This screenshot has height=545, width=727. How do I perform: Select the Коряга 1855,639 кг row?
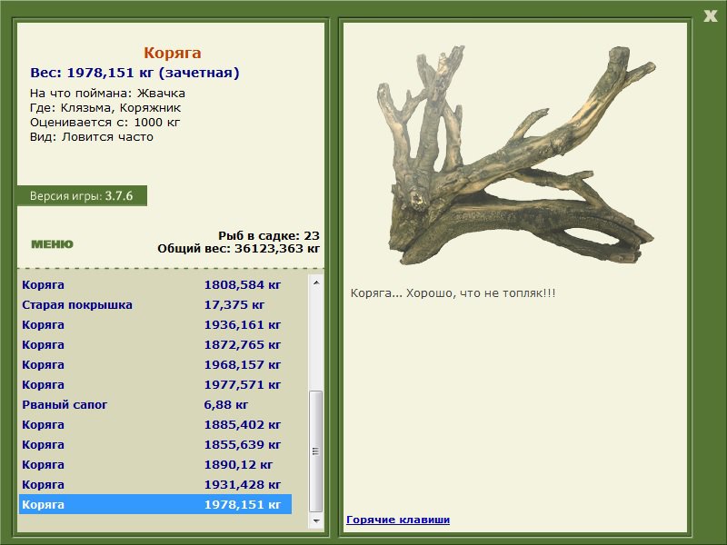click(x=155, y=444)
